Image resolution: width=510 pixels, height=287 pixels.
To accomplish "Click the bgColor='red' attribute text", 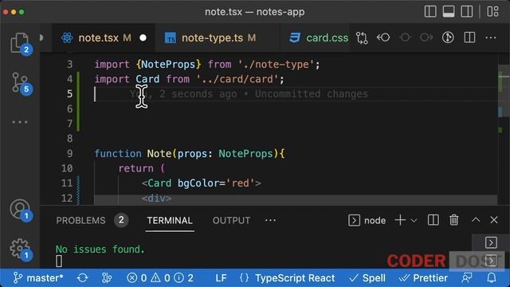I will pos(216,183).
